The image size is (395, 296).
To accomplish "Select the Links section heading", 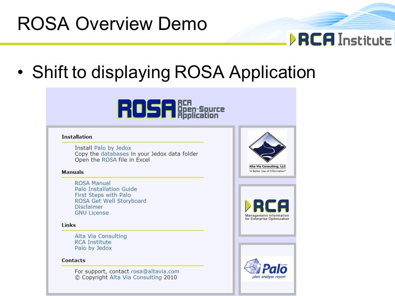I will point(69,225).
